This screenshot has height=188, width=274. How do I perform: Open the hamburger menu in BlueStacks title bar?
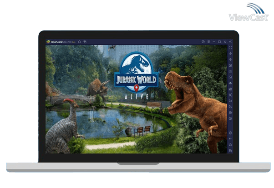(208, 42)
